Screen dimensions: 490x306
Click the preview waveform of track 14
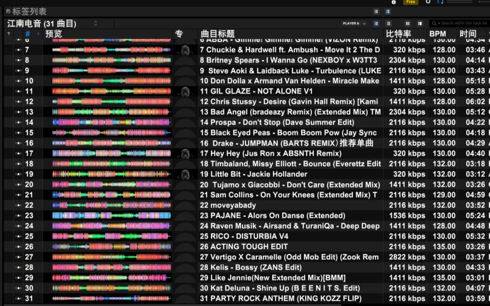(x=112, y=122)
